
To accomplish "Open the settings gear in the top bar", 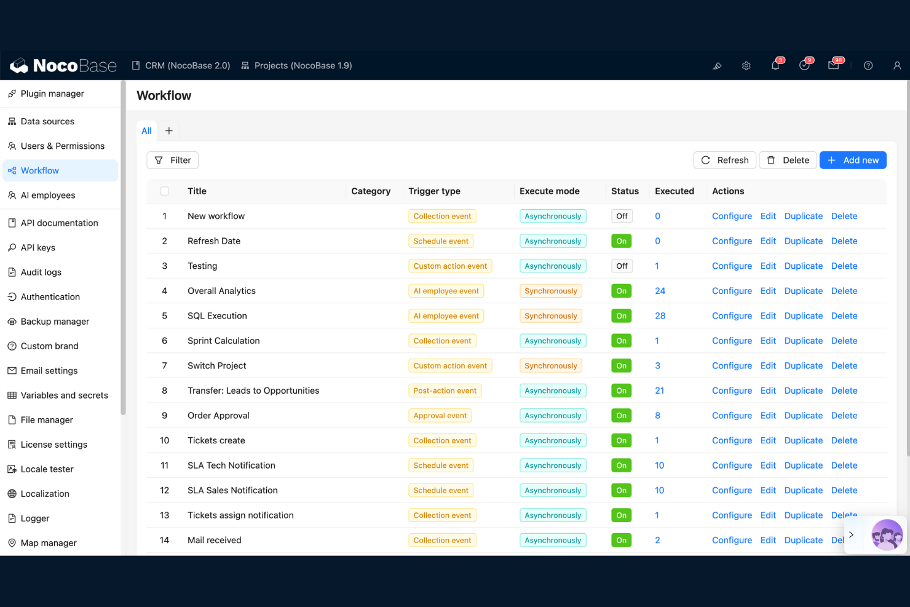I will point(746,65).
